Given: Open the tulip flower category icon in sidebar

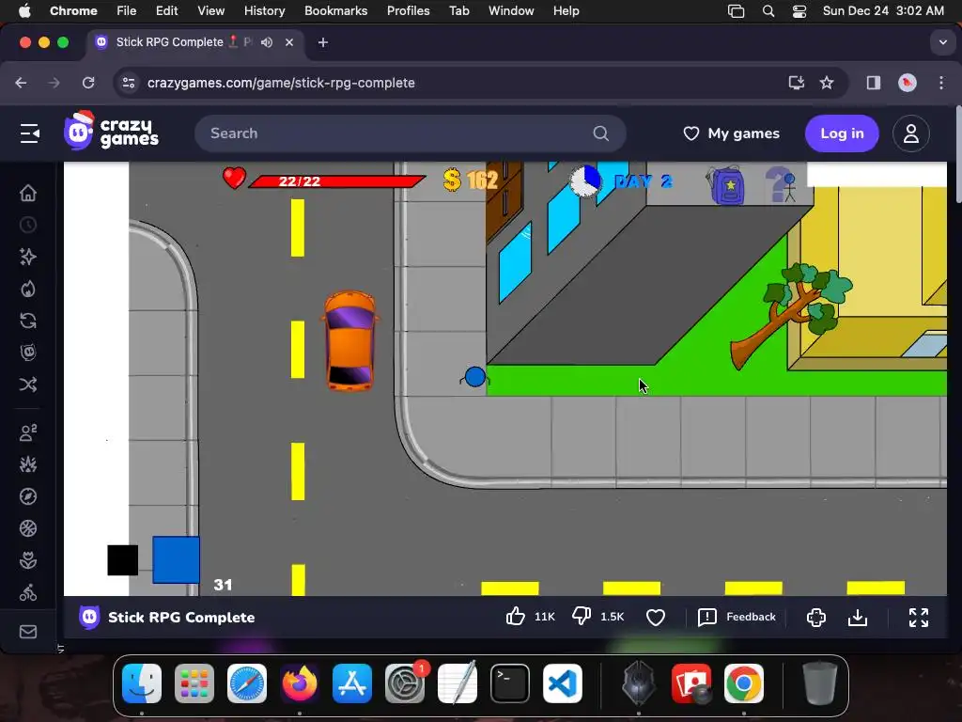Looking at the screenshot, I should (28, 560).
